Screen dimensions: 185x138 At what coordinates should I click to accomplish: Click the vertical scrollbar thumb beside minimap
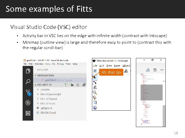click(164, 116)
